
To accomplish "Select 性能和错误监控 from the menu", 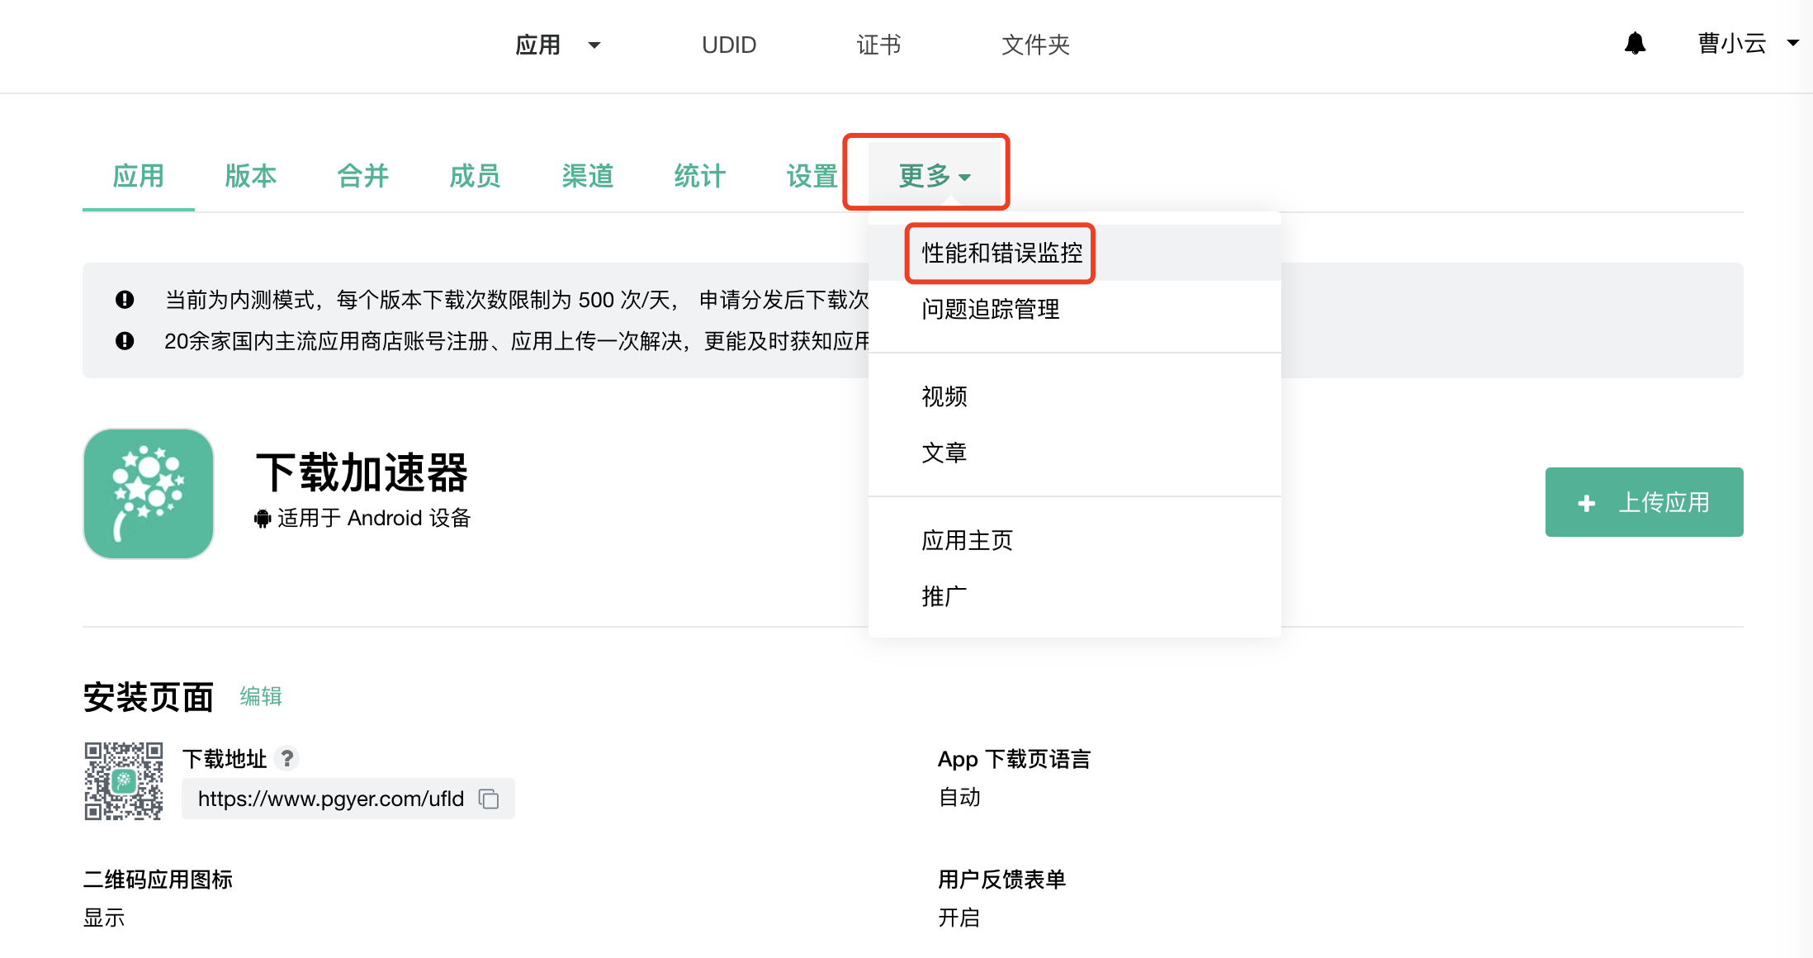I will 1001,253.
